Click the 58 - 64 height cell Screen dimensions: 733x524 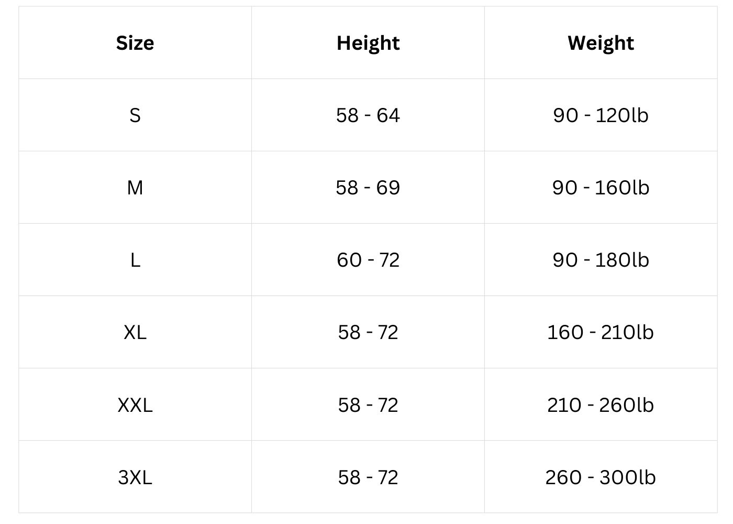click(x=368, y=115)
